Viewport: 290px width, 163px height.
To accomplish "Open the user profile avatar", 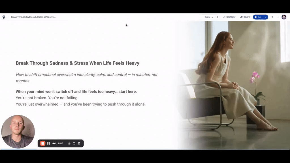I will click(284, 17).
